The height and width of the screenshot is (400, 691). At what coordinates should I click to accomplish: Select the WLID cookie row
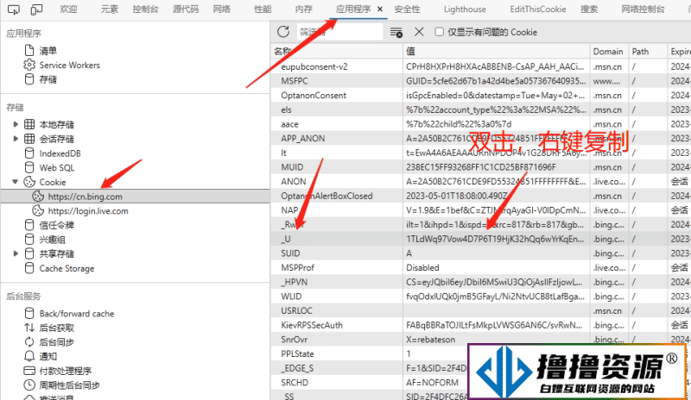tap(481, 297)
